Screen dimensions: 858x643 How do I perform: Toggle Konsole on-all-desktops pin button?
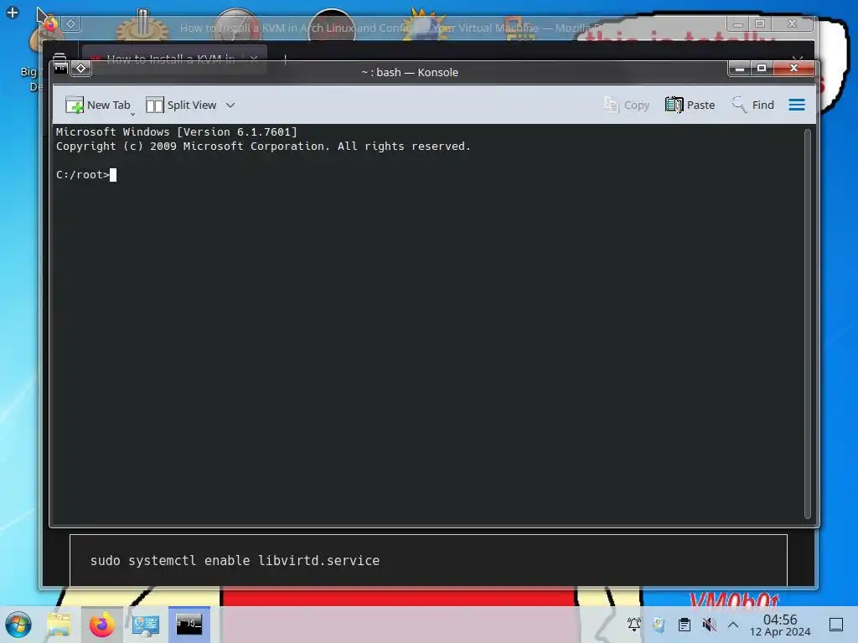click(81, 68)
